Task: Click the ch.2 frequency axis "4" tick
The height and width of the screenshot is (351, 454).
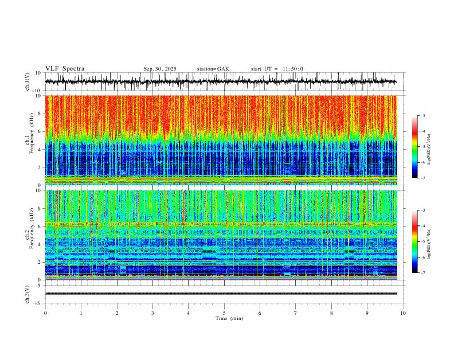Action: (40, 244)
